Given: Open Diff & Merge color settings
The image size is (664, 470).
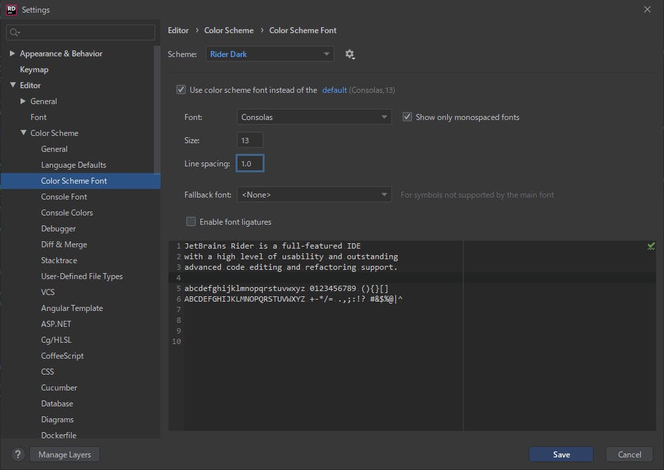Looking at the screenshot, I should [x=64, y=245].
